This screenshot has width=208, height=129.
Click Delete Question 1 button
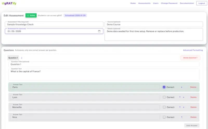(x=190, y=58)
